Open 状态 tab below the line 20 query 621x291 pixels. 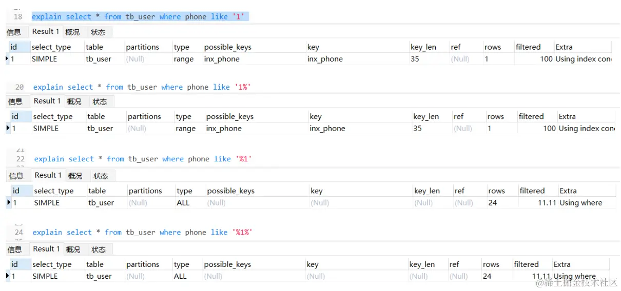(100, 101)
